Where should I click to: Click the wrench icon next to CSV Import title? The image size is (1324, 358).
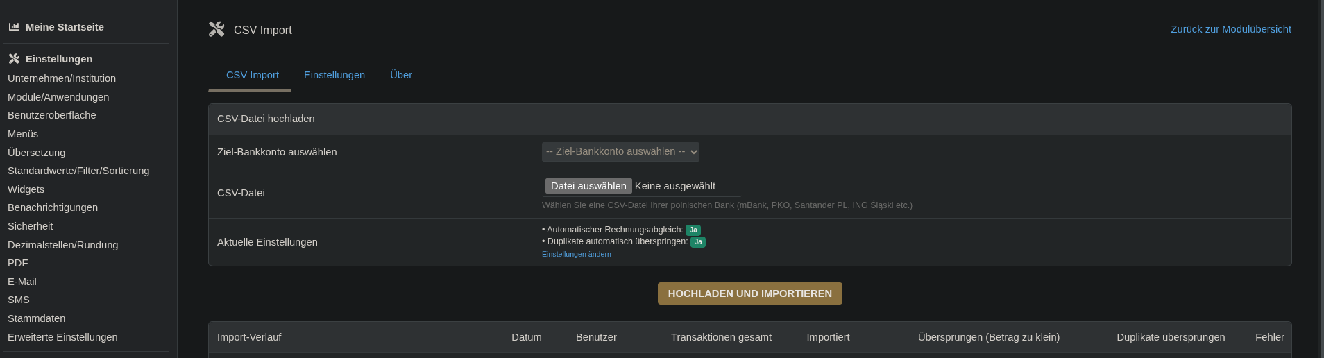pyautogui.click(x=217, y=29)
